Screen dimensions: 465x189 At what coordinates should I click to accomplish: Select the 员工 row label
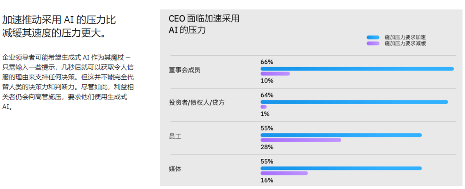(x=175, y=136)
